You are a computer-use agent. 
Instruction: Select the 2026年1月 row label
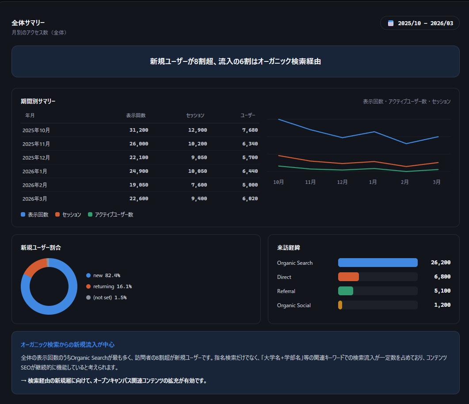coord(34,172)
